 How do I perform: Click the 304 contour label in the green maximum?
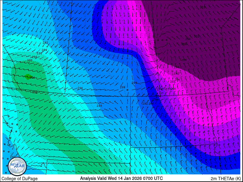coord(32,78)
